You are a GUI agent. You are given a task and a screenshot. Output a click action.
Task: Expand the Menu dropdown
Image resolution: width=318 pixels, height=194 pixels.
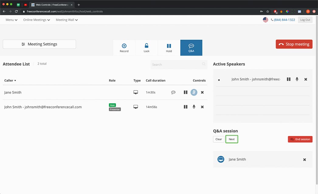pos(12,20)
